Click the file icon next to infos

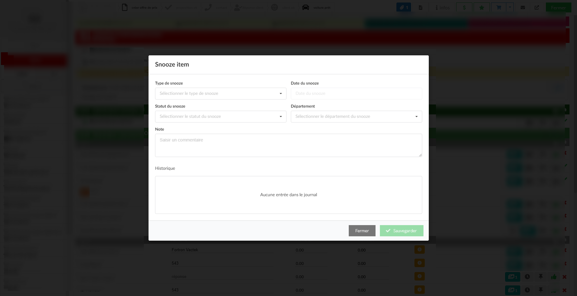[x=420, y=7]
